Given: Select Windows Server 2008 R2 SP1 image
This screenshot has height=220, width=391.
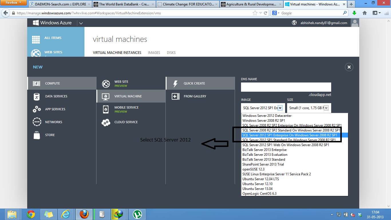Looking at the screenshot, I should (x=295, y=121).
